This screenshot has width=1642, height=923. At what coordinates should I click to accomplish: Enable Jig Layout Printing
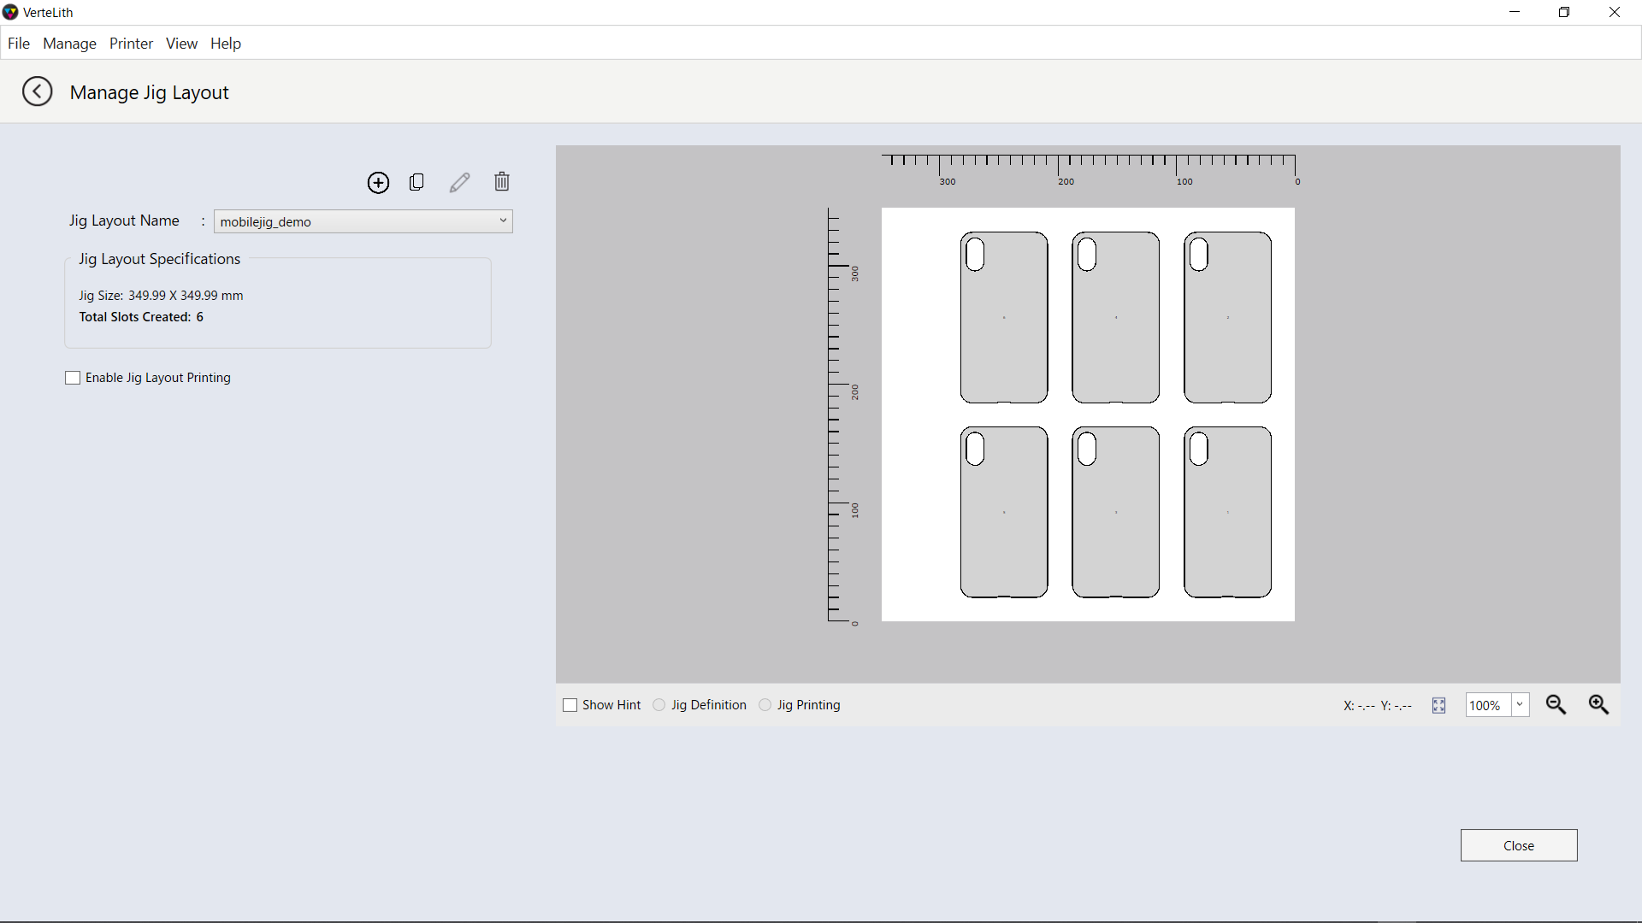pos(73,377)
